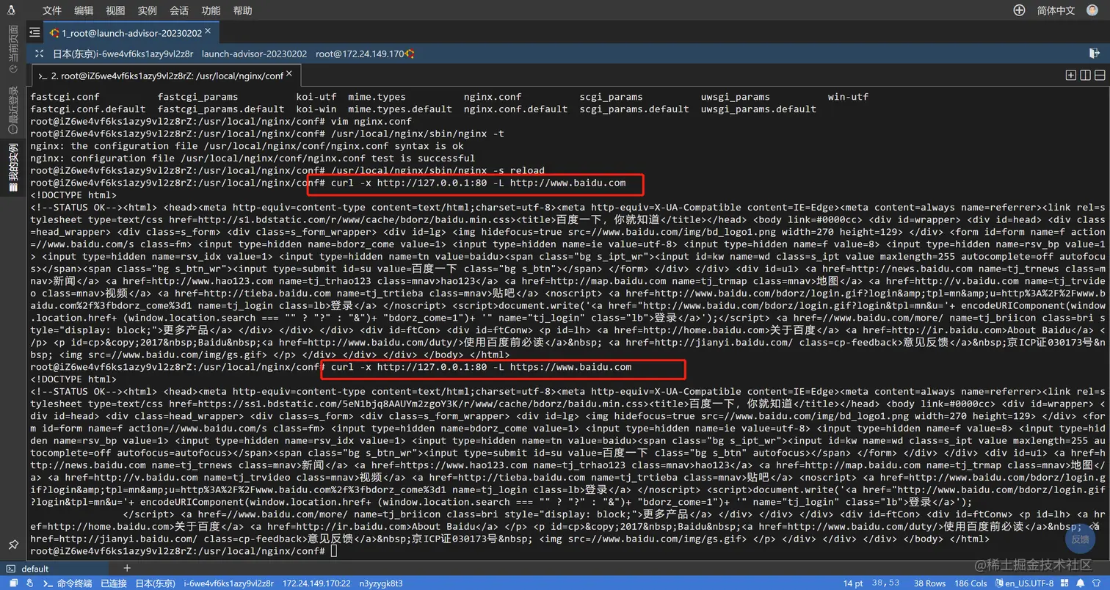Split the terminal horizontally
This screenshot has width=1110, height=590.
click(1100, 75)
